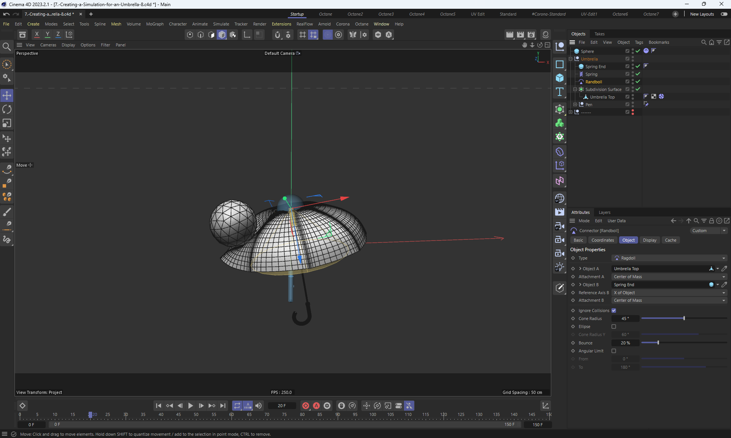Select the Scale tool icon
The height and width of the screenshot is (438, 731).
pyautogui.click(x=7, y=123)
